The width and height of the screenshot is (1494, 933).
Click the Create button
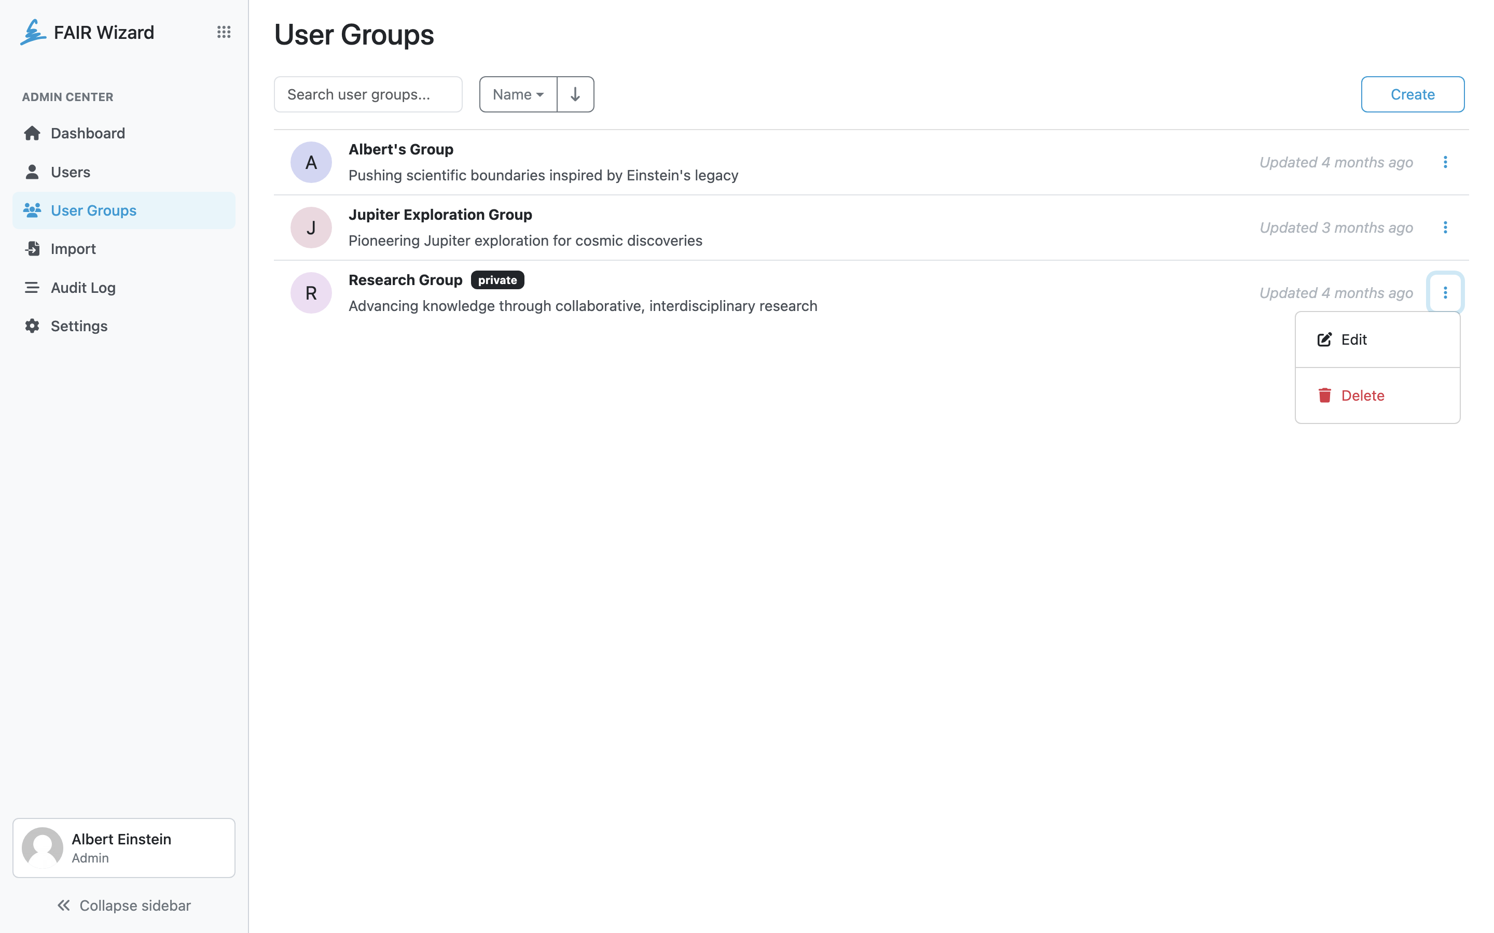click(x=1413, y=94)
